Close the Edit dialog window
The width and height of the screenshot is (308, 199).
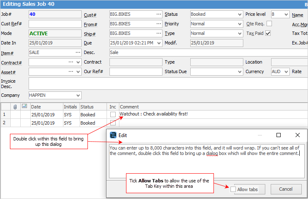pyautogui.click(x=297, y=135)
